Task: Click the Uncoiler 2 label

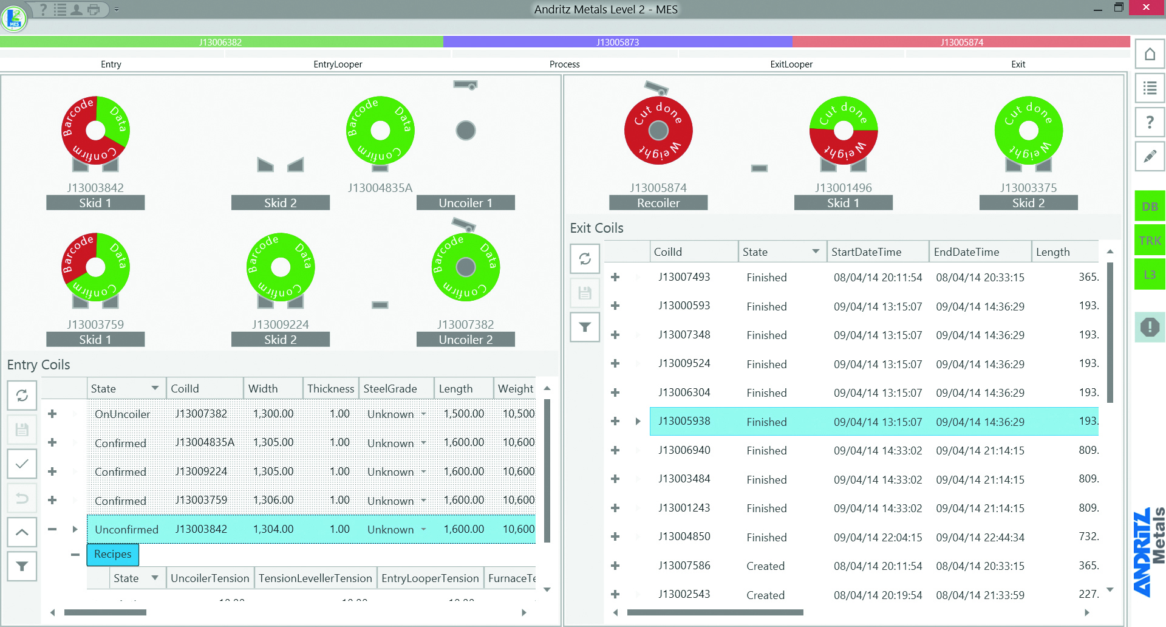Action: (x=465, y=340)
